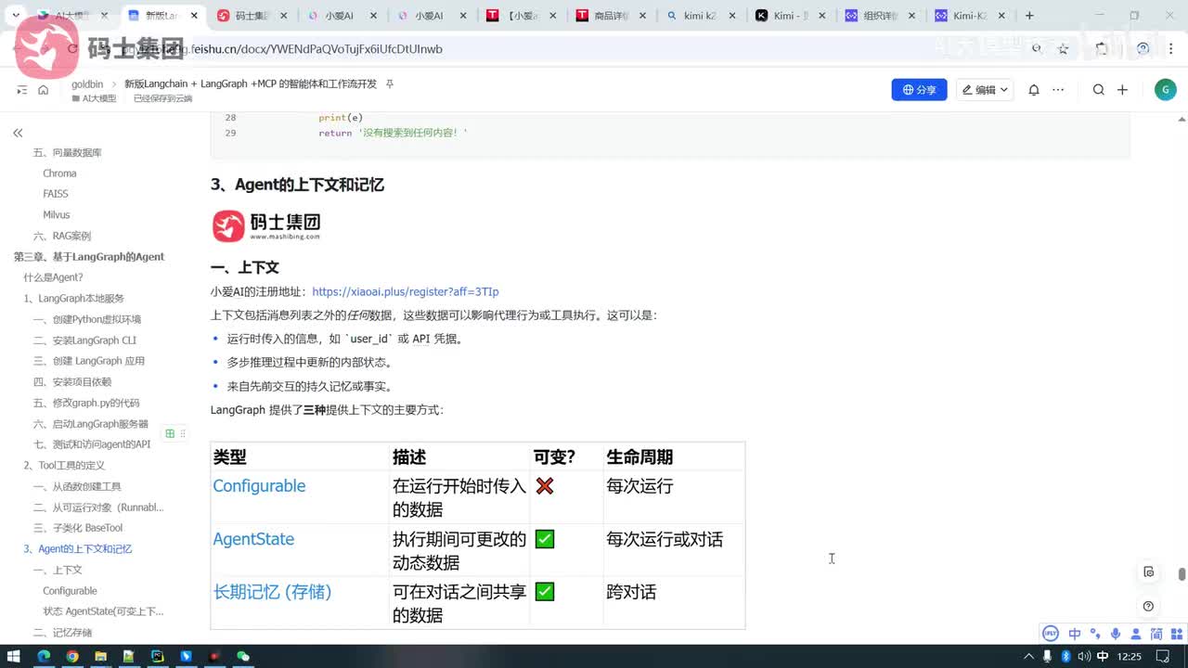
Task: Jump to 六、RAG案例 in outline
Action: (62, 236)
